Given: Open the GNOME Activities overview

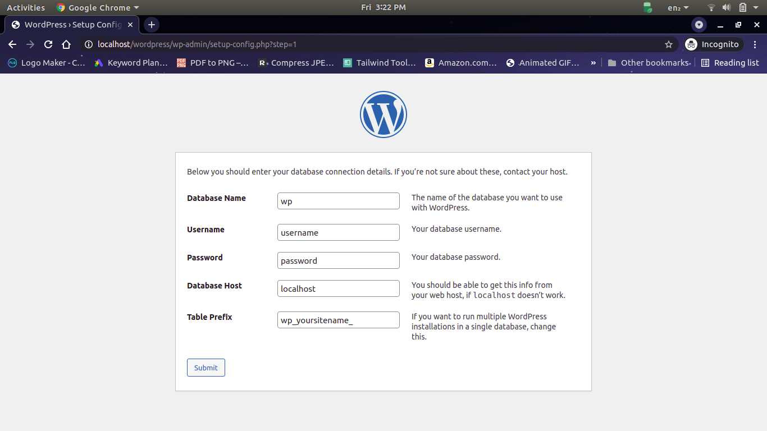Looking at the screenshot, I should pyautogui.click(x=26, y=7).
